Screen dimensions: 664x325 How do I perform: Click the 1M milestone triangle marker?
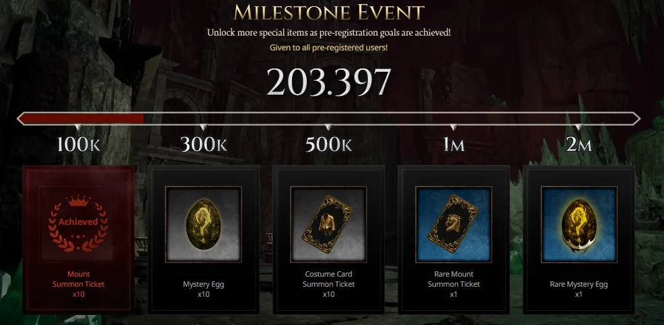coord(453,127)
